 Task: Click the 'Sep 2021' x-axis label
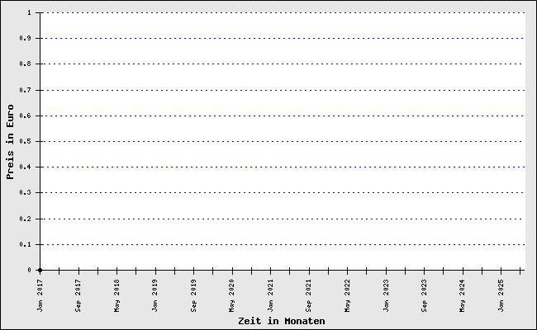pos(309,296)
